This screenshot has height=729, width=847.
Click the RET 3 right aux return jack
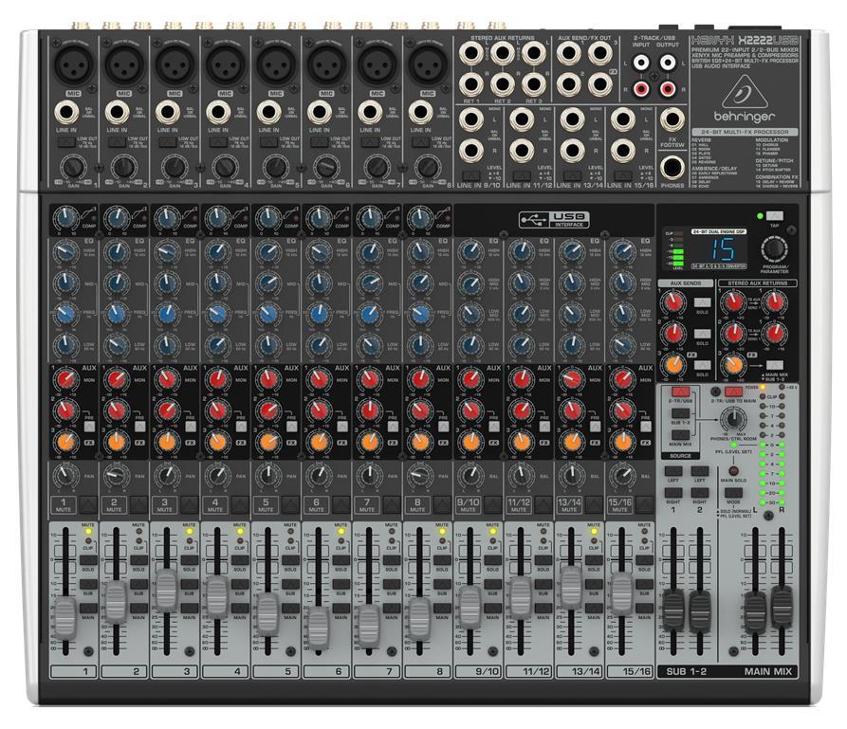tap(534, 84)
